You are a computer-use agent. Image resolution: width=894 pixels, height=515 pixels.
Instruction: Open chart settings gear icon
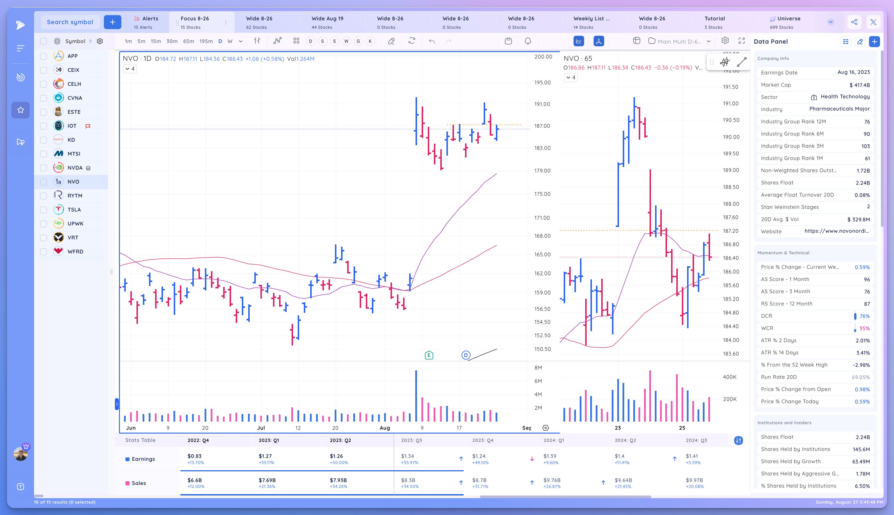pos(725,41)
